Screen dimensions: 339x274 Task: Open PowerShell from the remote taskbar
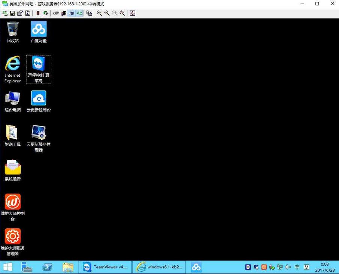(x=47, y=267)
